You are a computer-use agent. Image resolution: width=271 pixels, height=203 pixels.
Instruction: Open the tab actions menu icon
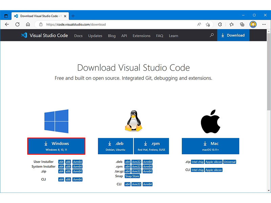point(6,16)
